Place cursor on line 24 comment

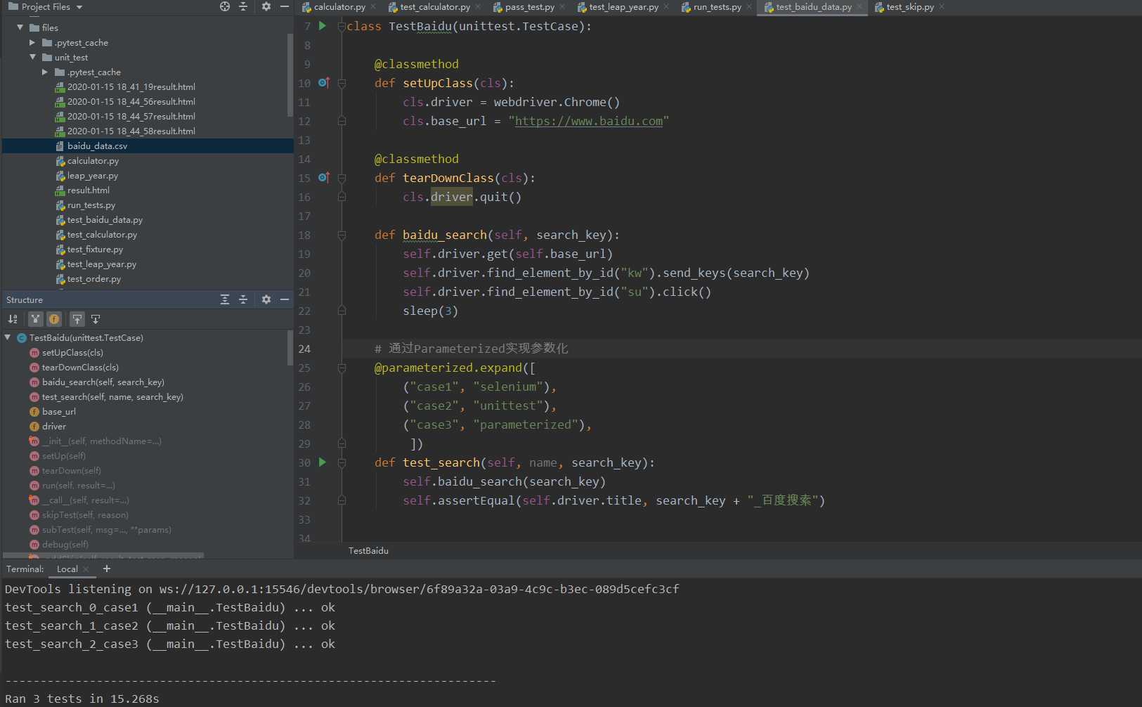[x=472, y=349]
